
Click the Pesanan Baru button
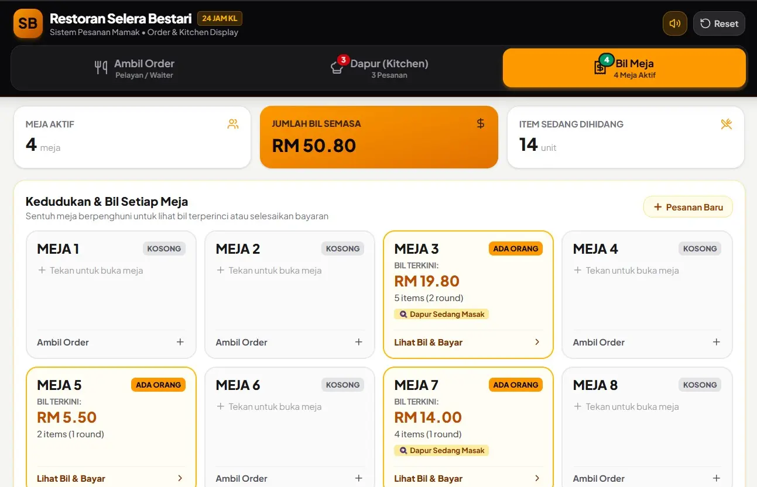click(688, 207)
